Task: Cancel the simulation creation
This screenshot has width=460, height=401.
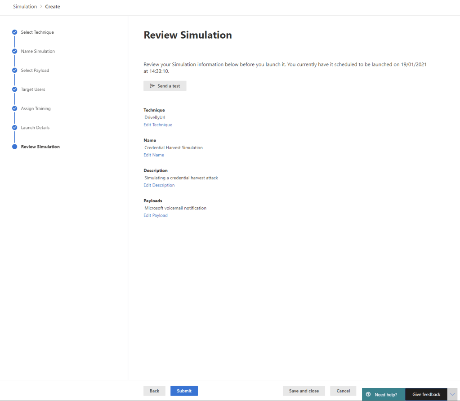Action: point(343,391)
